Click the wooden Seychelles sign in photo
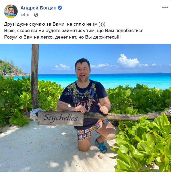Screen dimensions: 171x175 coord(60,118)
